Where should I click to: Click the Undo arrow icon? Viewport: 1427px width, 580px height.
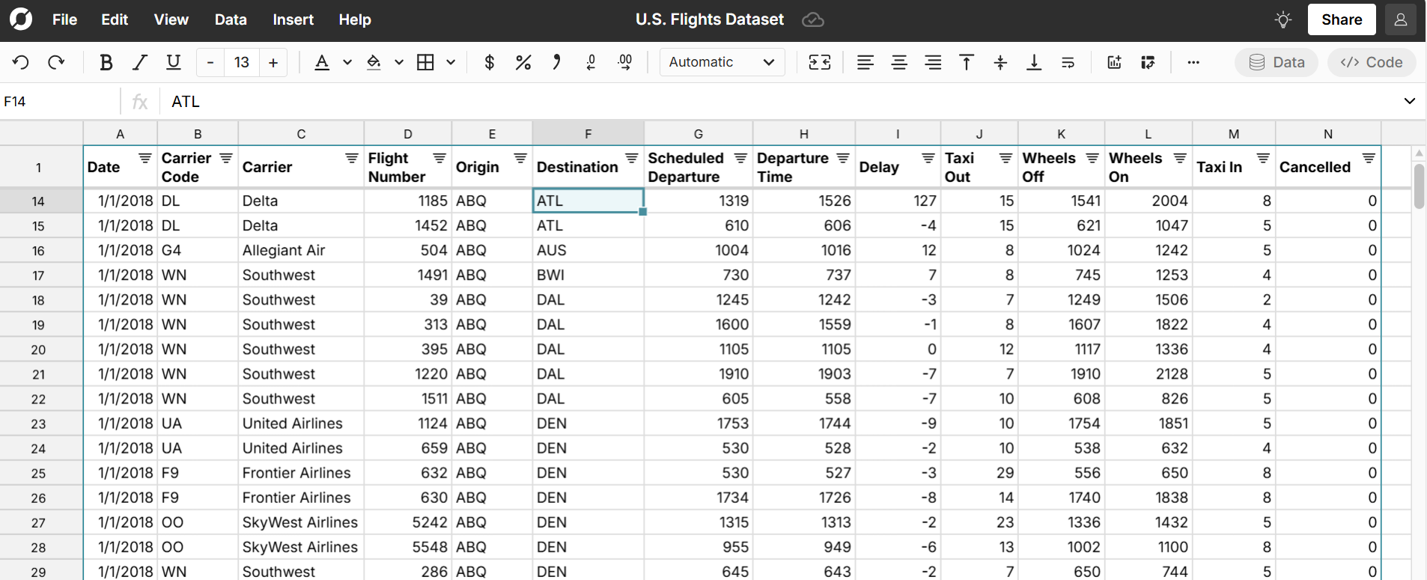point(21,62)
